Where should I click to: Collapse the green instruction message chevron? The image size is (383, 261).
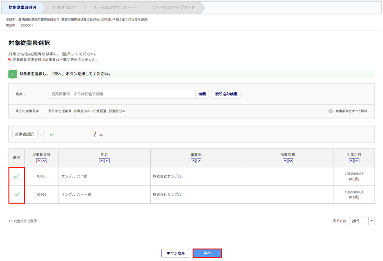coord(13,74)
